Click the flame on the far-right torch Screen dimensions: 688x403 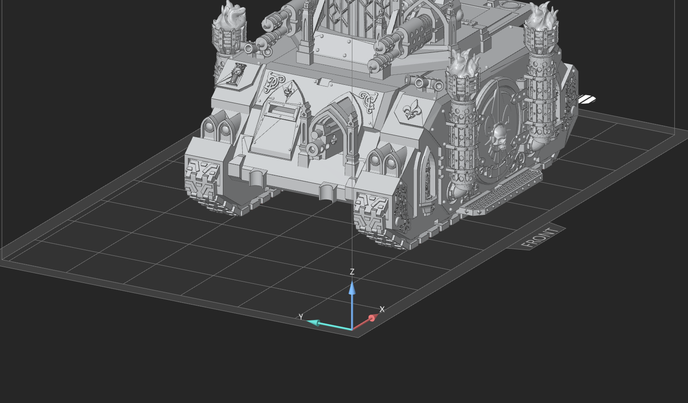click(x=543, y=16)
